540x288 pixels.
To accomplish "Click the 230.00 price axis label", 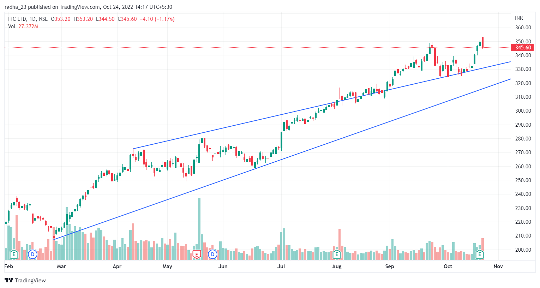I will (x=523, y=208).
